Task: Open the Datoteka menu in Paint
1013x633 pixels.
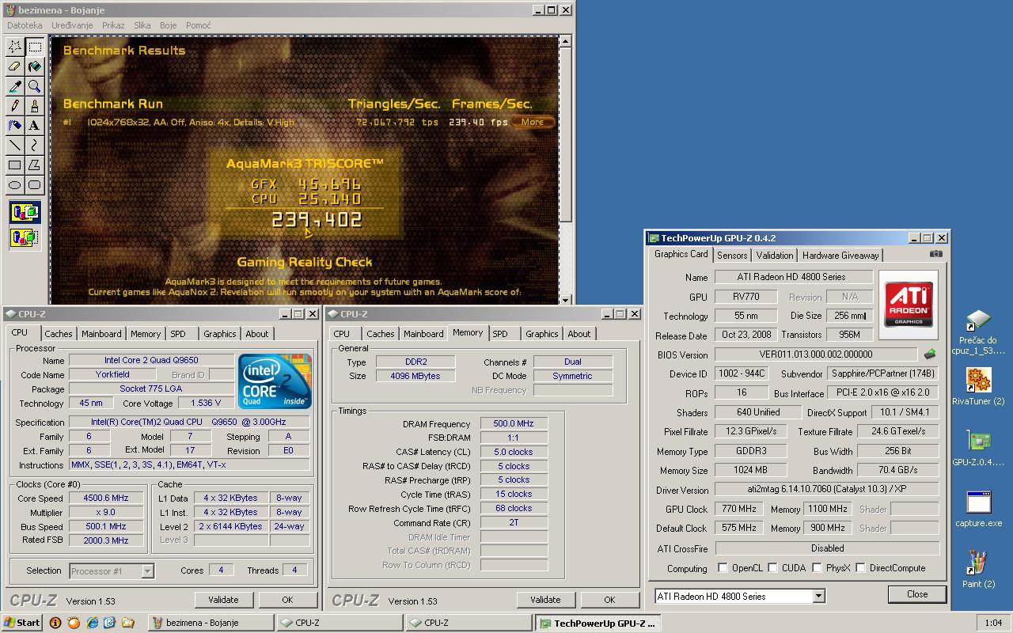Action: 25,25
